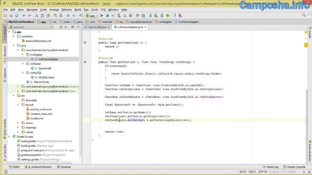This screenshot has height=175, width=312.
Task: Expand the androidTest package node
Action: tap(18, 87)
